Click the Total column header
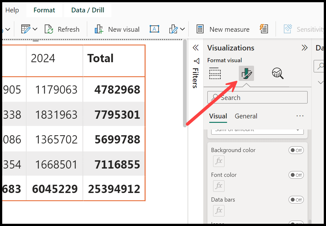The width and height of the screenshot is (326, 226). point(101,58)
